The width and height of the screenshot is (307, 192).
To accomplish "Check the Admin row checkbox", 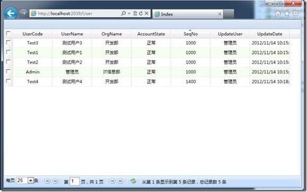I will point(8,72).
